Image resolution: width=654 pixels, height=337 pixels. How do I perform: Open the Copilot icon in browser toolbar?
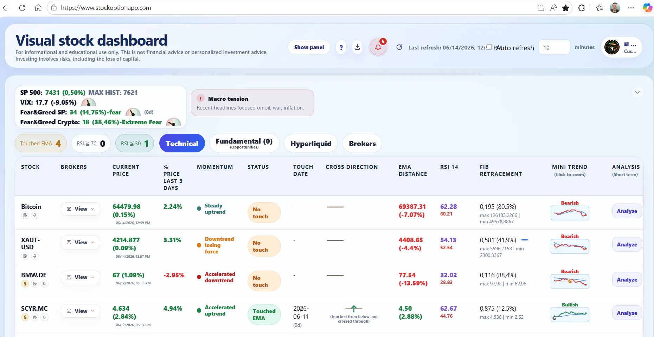647,8
